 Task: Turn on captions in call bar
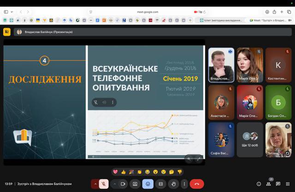click(161, 184)
